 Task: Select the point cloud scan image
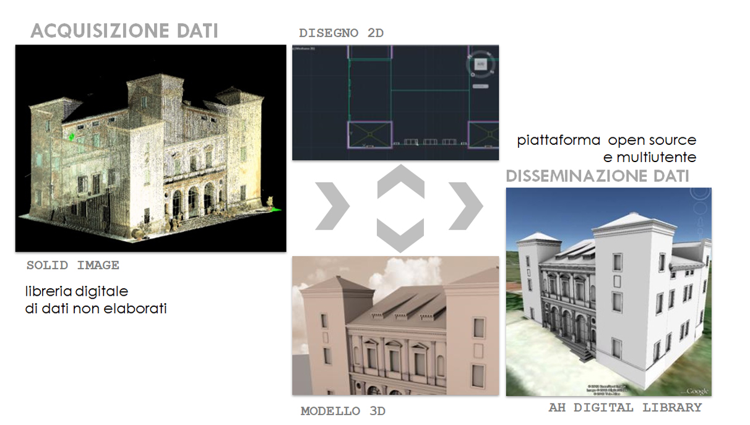[x=150, y=148]
